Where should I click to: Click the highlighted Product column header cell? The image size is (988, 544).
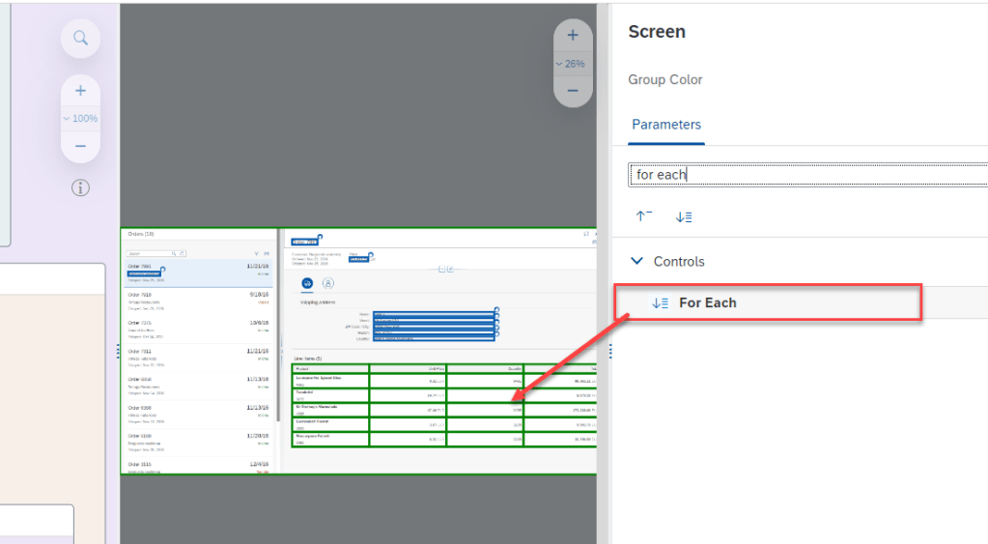click(x=330, y=368)
